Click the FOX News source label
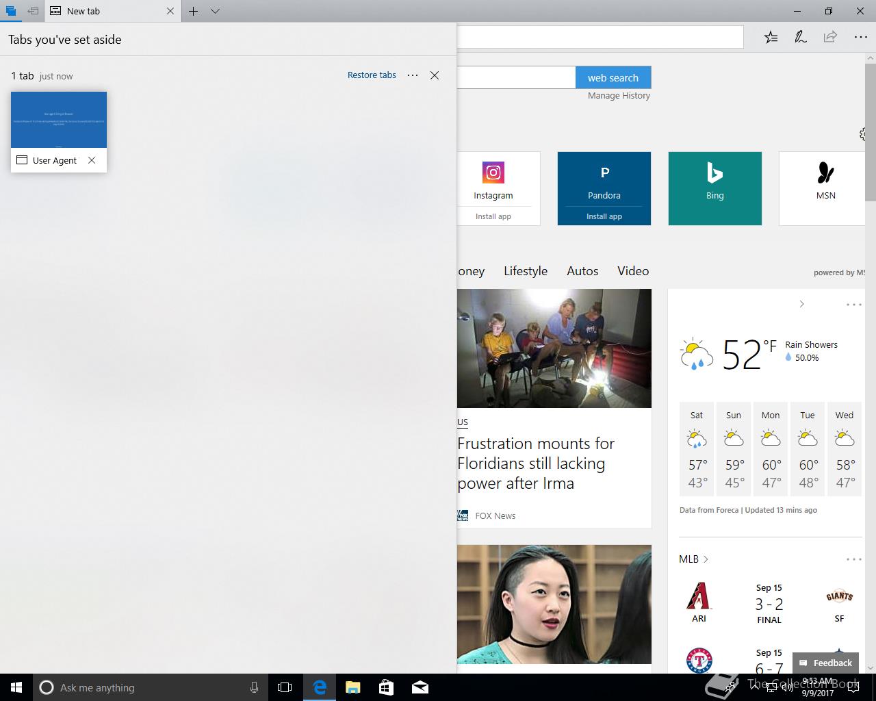Screen dimensions: 876x701 pyautogui.click(x=495, y=515)
